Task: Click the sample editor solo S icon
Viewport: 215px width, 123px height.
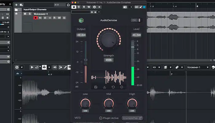Action: (x=17, y=67)
